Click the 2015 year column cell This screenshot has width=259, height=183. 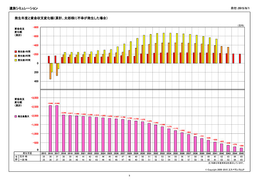[x=44, y=153]
